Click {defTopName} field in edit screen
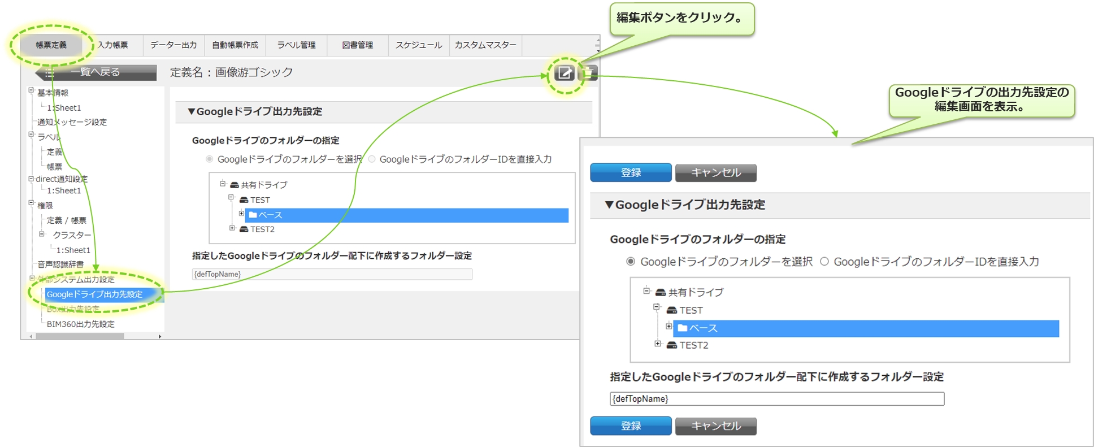 [x=777, y=399]
